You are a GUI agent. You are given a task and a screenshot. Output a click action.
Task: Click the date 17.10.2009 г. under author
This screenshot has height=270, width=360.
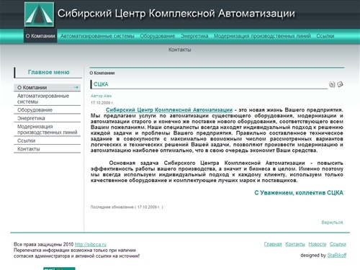[102, 103]
